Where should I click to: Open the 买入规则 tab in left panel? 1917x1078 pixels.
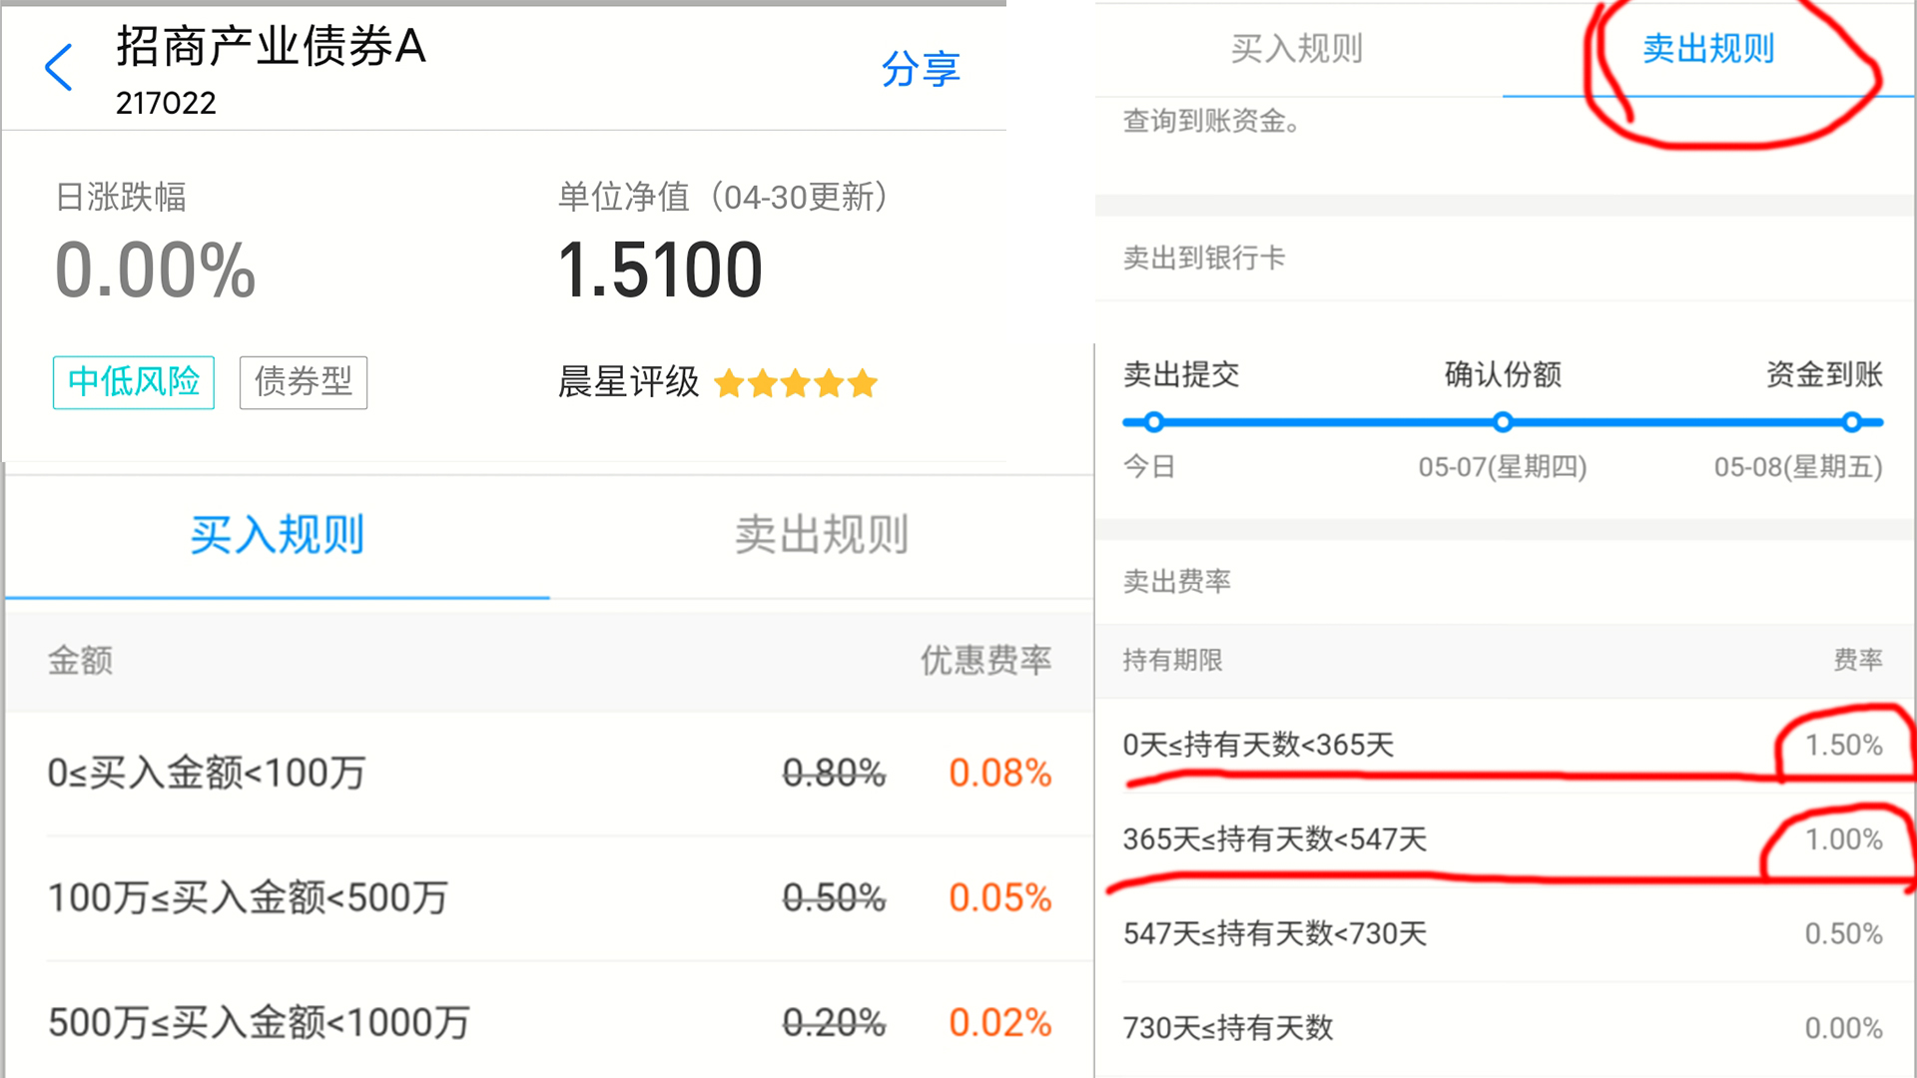click(x=278, y=535)
